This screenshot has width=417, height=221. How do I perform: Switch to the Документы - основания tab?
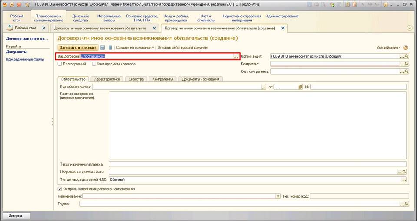point(201,79)
